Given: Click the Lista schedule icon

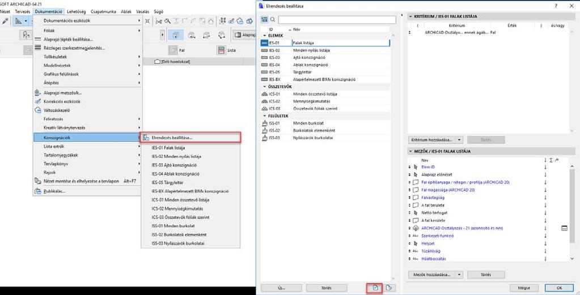Looking at the screenshot, I should pyautogui.click(x=221, y=50).
